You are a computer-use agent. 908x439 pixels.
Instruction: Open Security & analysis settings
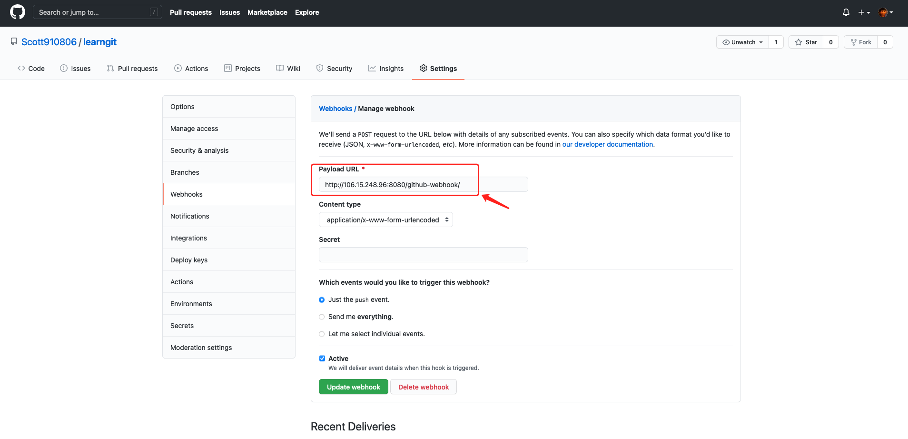pyautogui.click(x=229, y=150)
